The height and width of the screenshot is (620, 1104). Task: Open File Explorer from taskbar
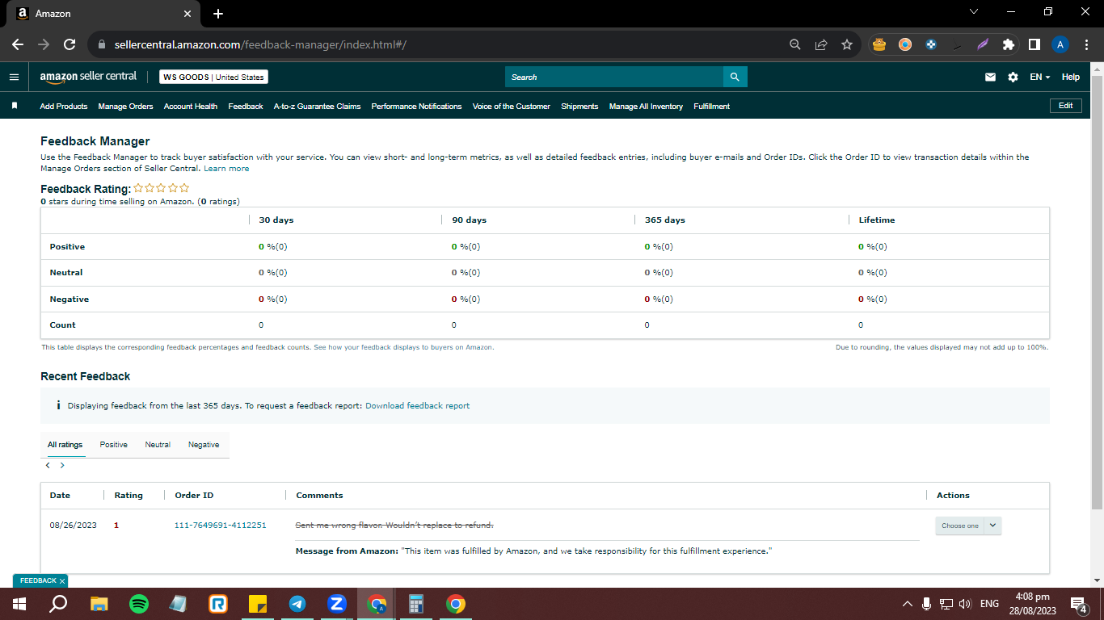point(99,604)
